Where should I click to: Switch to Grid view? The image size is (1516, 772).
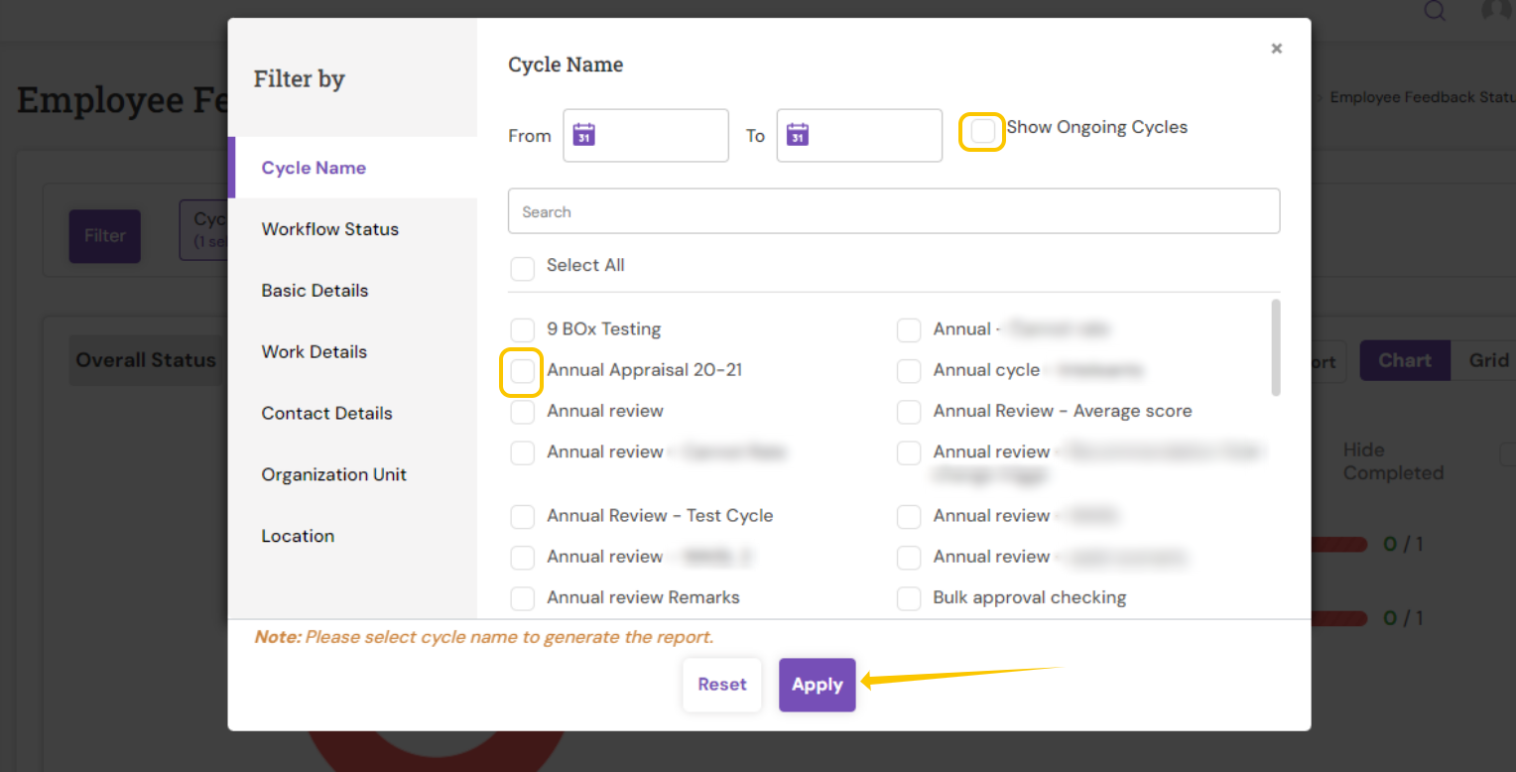pos(1484,360)
